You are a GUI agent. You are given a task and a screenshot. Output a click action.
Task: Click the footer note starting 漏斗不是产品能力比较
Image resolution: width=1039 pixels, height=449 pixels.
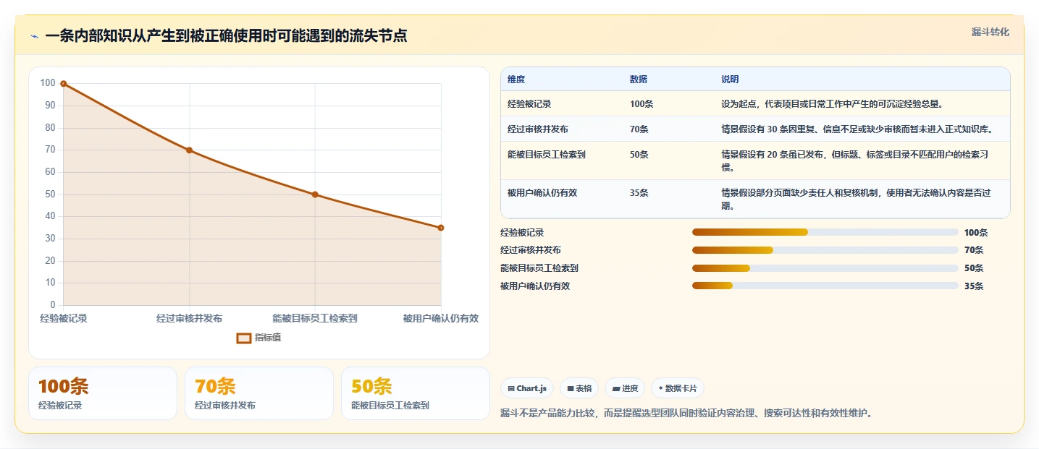coord(686,414)
